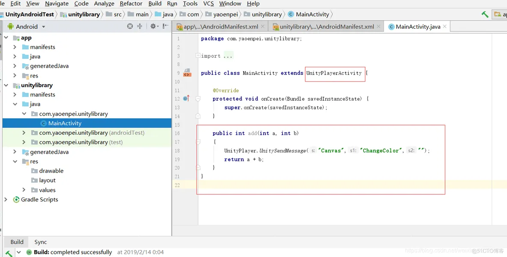This screenshot has height=257, width=507.
Task: Click the green hammer Make Project icon
Action: (x=485, y=14)
